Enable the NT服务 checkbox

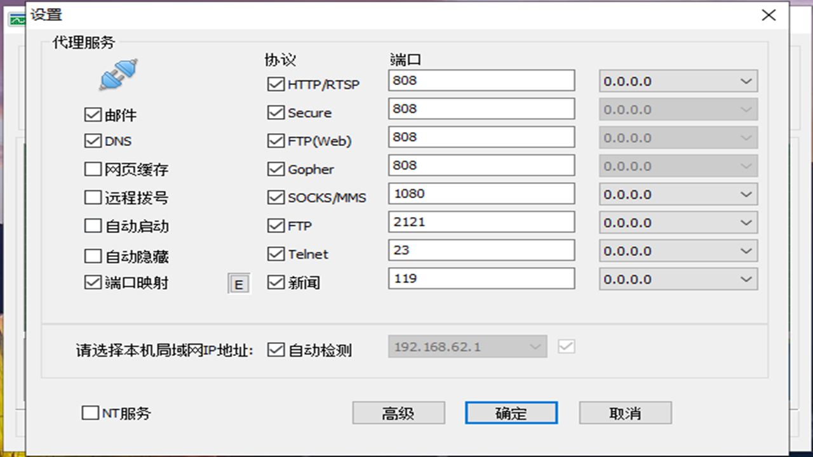point(90,413)
